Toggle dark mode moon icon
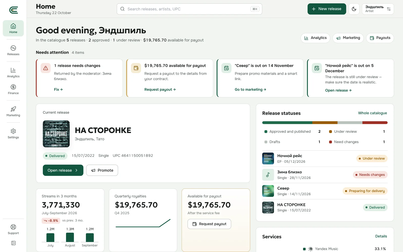This screenshot has width=403, height=252. 354,9
